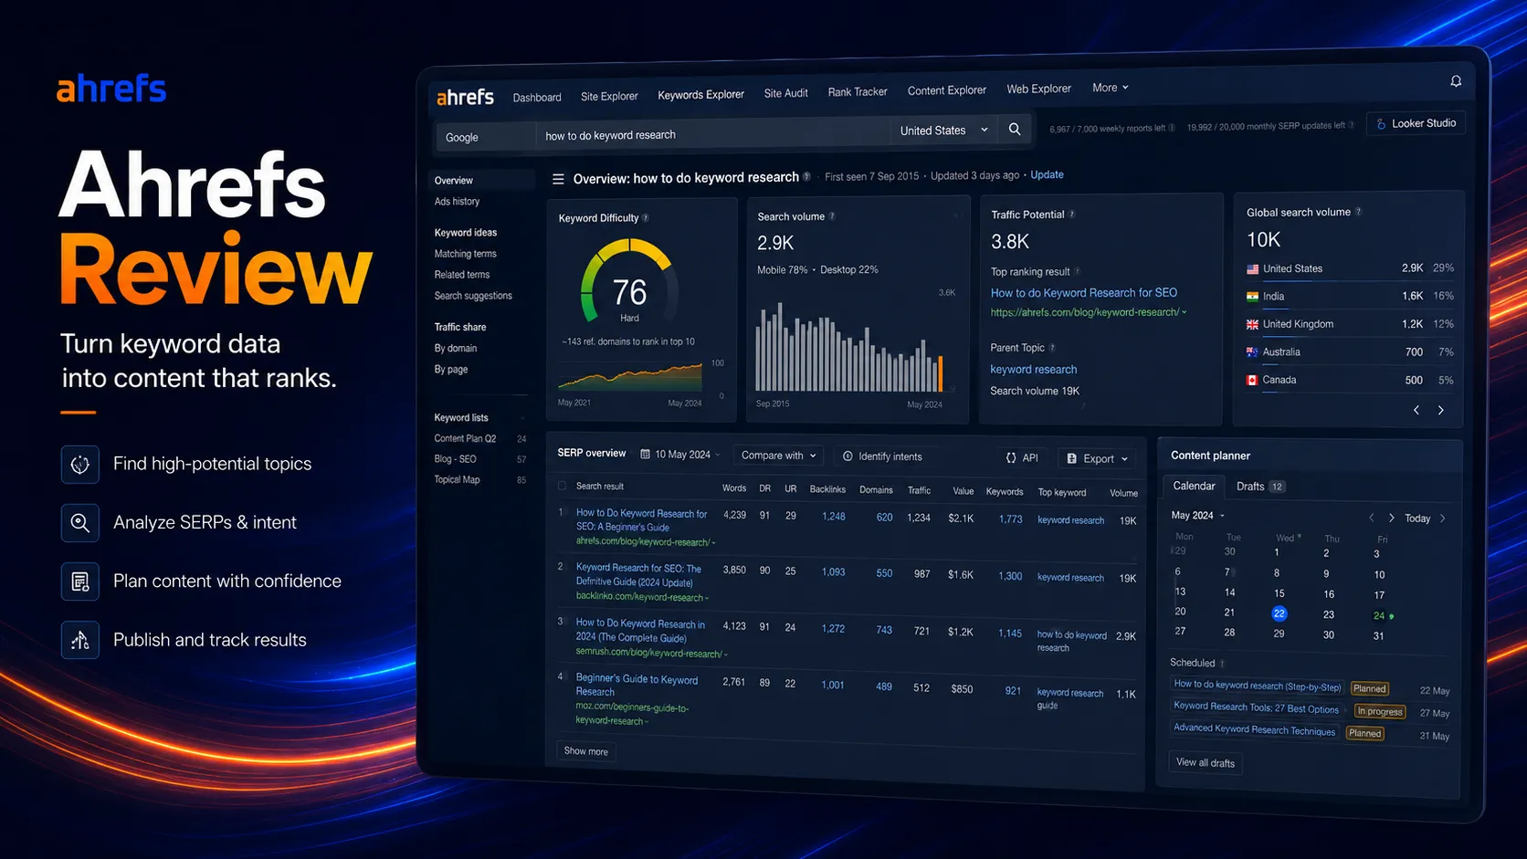The height and width of the screenshot is (859, 1527).
Task: Open the Rank Tracker menu item
Action: coord(858,92)
